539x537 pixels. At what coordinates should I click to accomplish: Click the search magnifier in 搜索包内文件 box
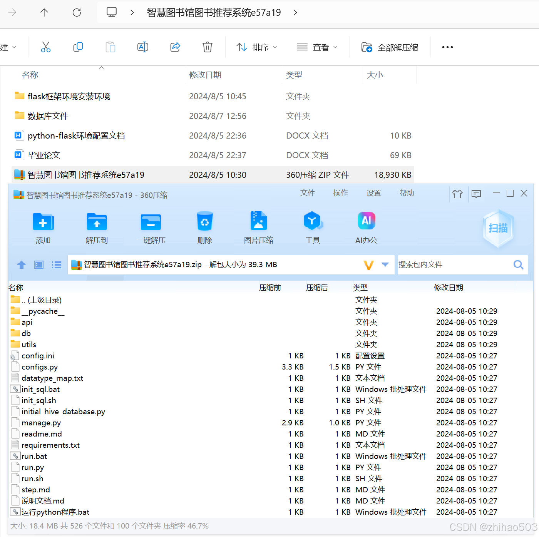[x=518, y=264]
